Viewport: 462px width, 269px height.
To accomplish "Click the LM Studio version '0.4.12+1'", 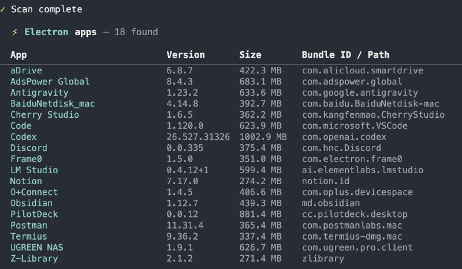I will [187, 170].
